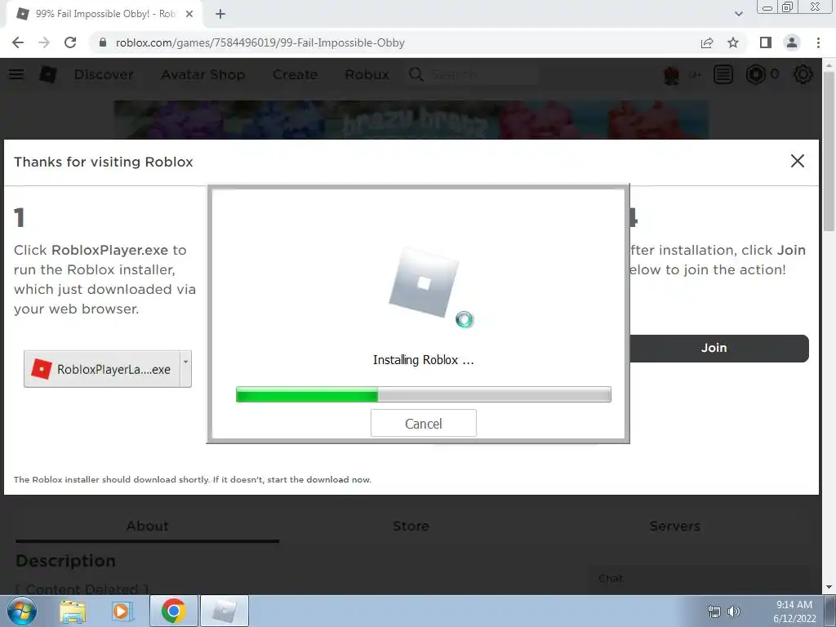Viewport: 836px width, 627px height.
Task: Click the Roblox search magnifier icon
Action: [416, 74]
